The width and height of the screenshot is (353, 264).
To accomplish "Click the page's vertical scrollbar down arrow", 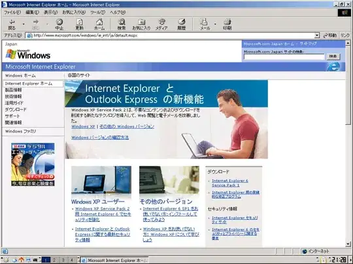I will pos(348,244).
